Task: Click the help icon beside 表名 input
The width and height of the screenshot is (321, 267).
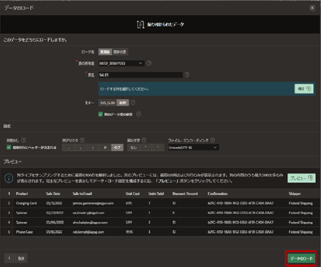Action: 187,75
